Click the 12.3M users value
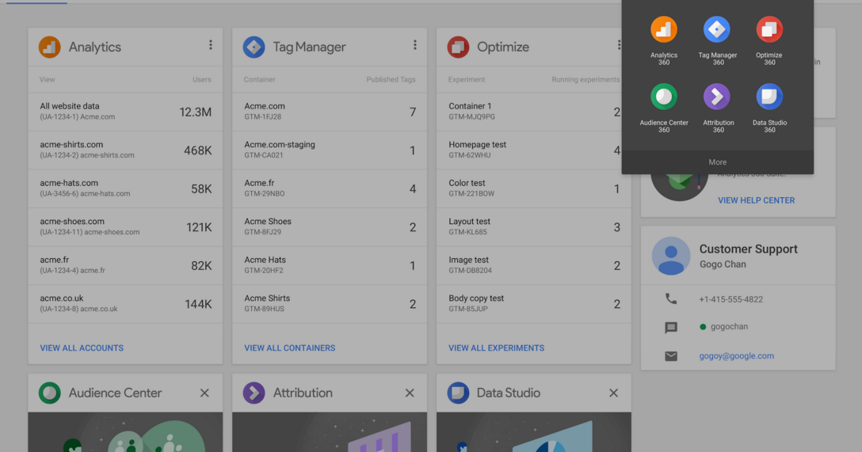This screenshot has width=862, height=452. click(x=195, y=112)
